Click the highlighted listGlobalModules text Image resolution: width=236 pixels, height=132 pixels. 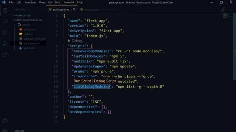point(92,87)
